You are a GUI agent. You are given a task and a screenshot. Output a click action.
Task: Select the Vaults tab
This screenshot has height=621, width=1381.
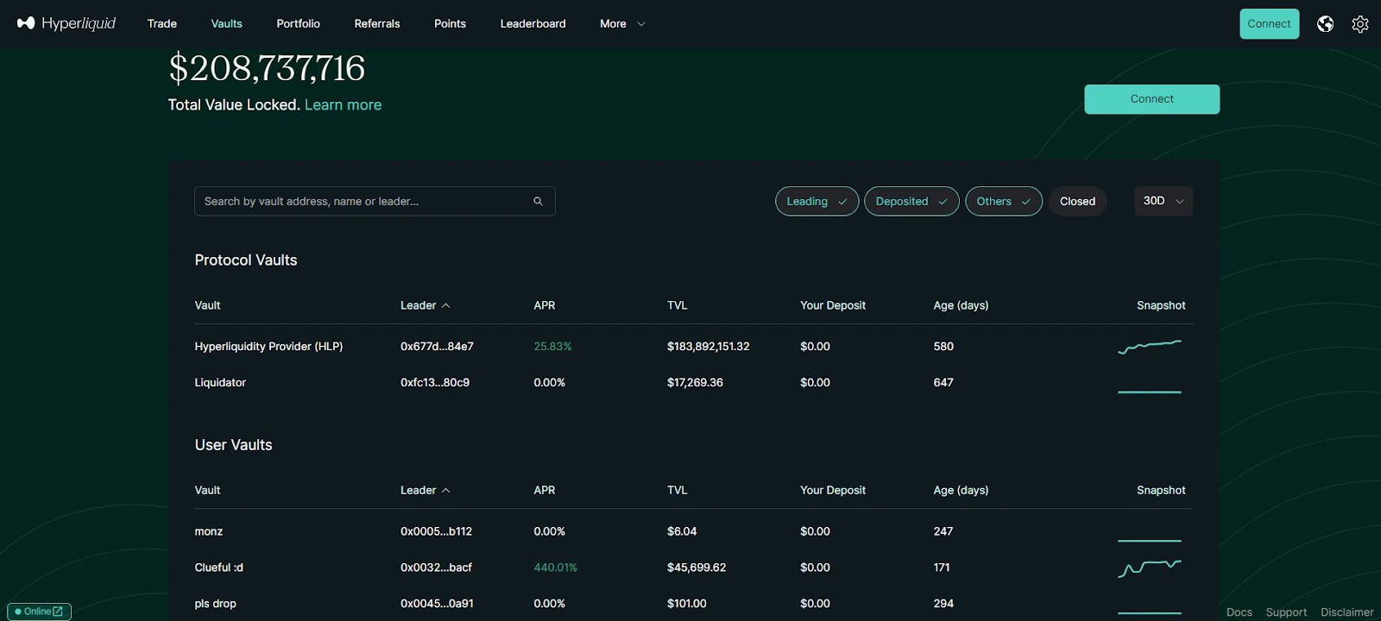coord(227,24)
